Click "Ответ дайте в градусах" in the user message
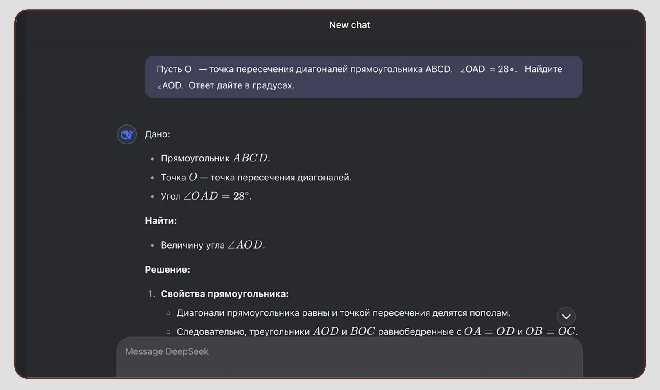The image size is (660, 390). [x=241, y=85]
